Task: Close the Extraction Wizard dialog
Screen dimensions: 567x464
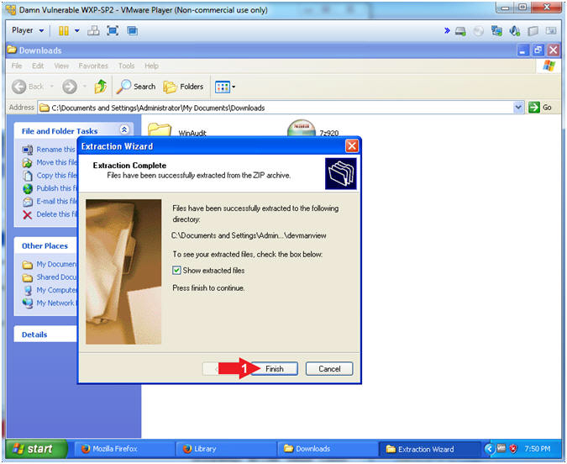Action: (x=352, y=146)
